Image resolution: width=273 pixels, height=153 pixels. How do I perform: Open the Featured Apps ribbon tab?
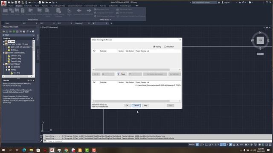click(x=126, y=6)
